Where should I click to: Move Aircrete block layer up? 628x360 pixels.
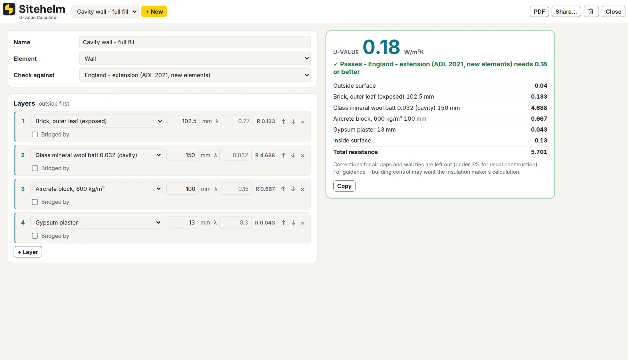coord(283,189)
